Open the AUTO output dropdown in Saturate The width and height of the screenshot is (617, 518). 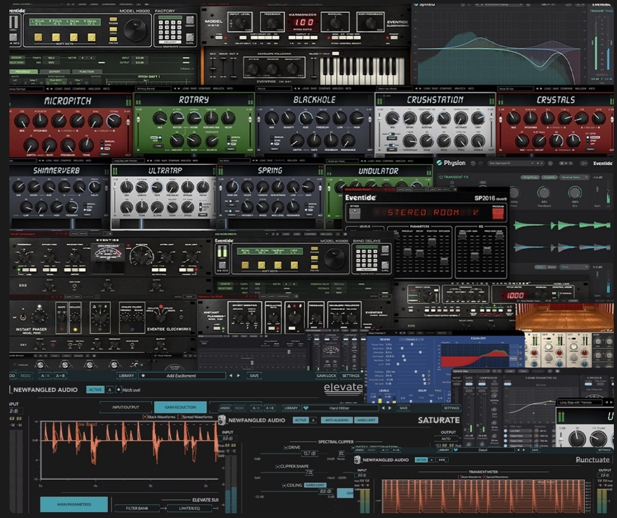coord(449,438)
